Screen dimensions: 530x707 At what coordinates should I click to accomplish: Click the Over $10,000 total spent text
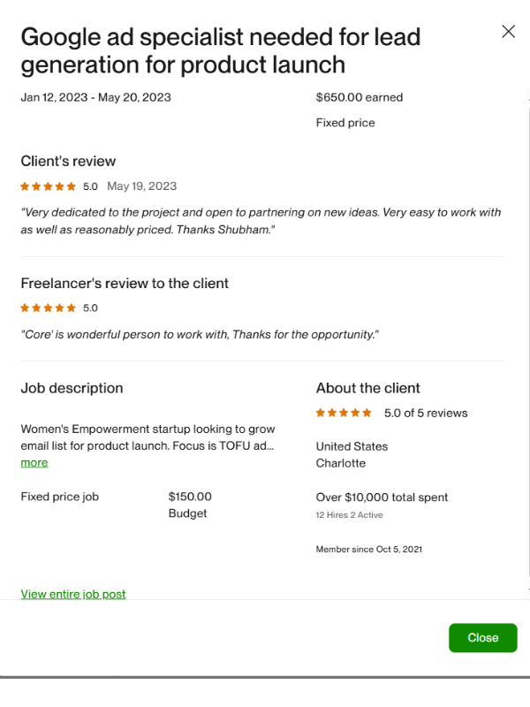click(x=382, y=498)
